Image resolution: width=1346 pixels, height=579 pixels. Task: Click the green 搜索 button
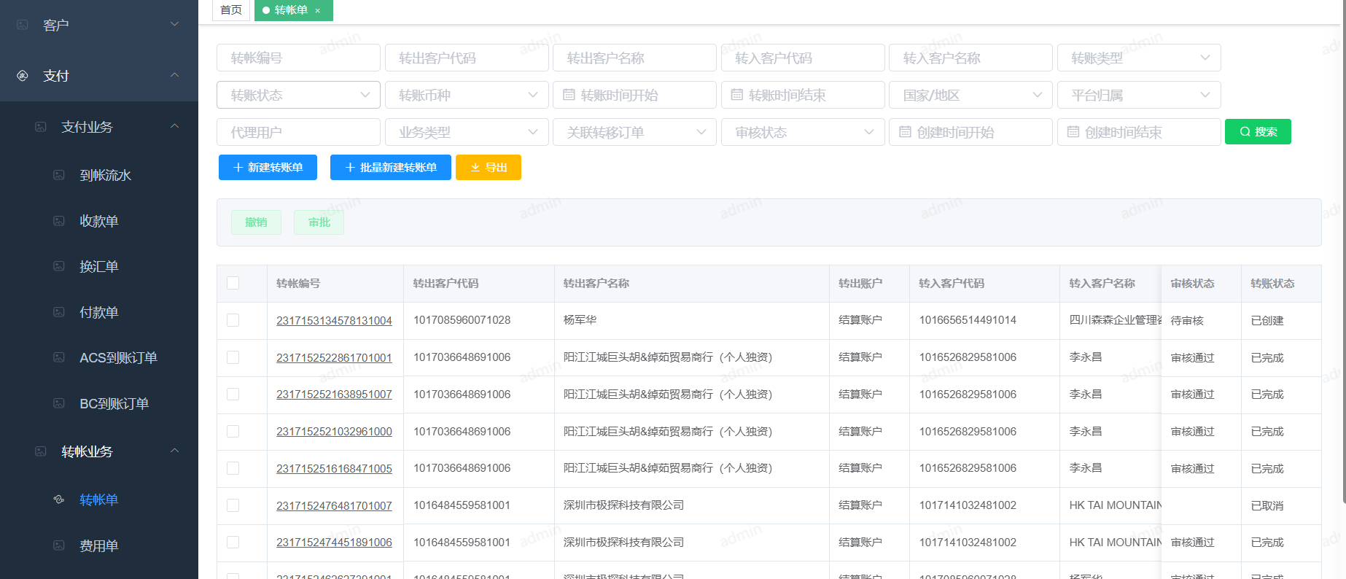[1258, 132]
